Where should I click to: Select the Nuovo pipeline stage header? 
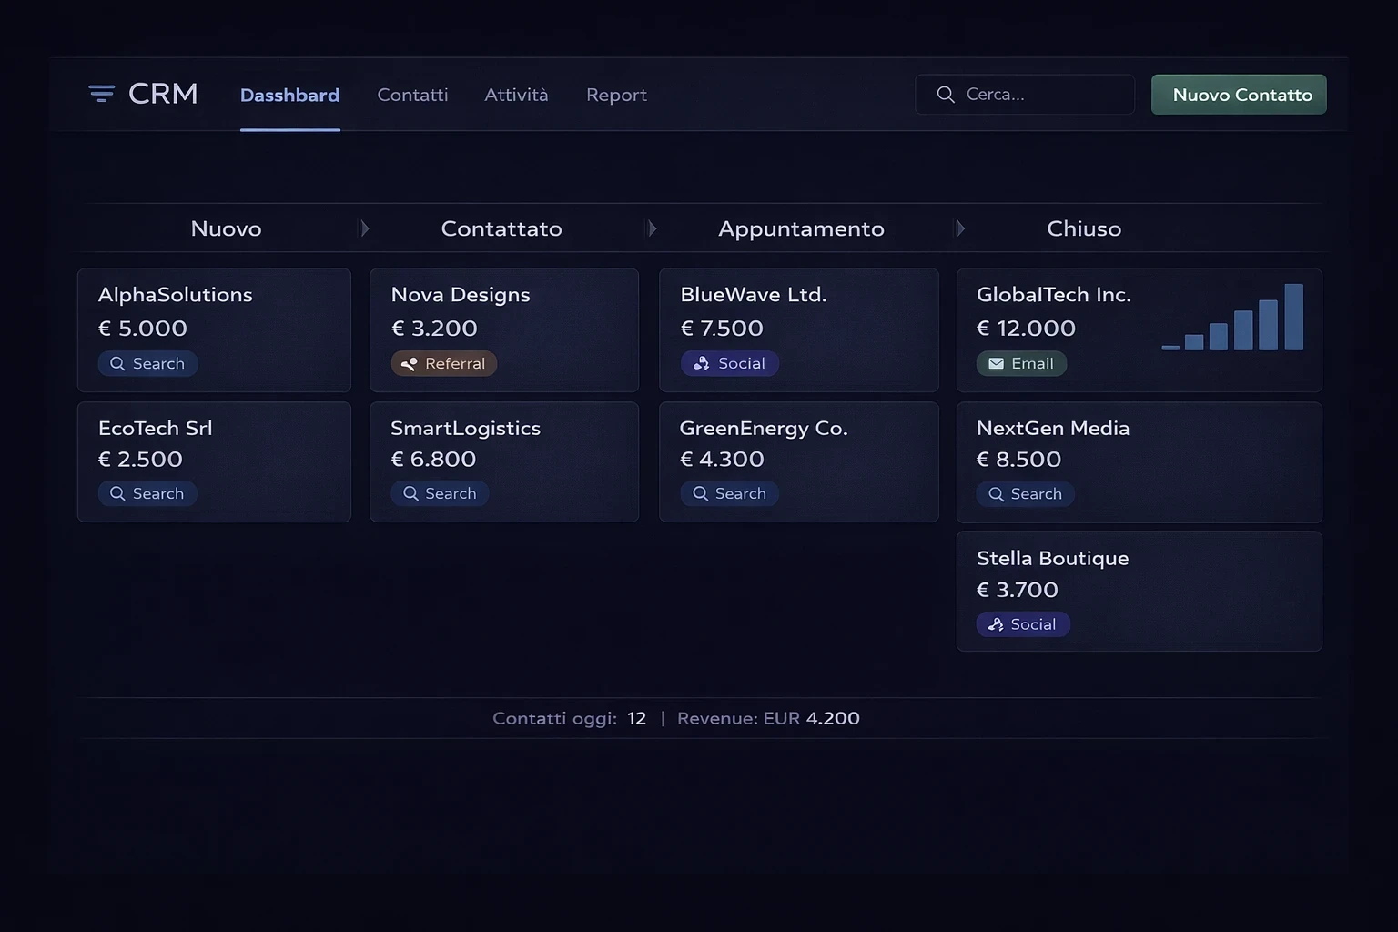pos(226,228)
